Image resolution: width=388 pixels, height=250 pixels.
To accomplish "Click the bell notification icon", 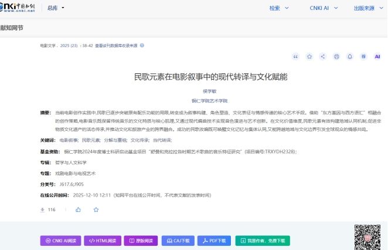I will coord(350,57).
